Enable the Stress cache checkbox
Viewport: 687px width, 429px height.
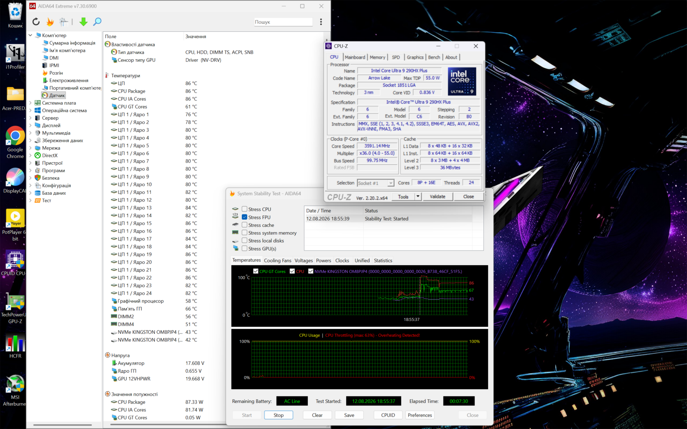click(x=244, y=225)
